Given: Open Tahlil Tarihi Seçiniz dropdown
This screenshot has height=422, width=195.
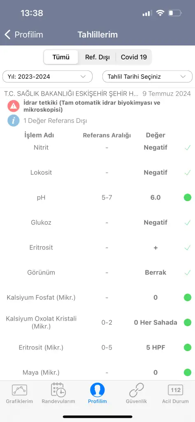Looking at the screenshot, I should (147, 76).
